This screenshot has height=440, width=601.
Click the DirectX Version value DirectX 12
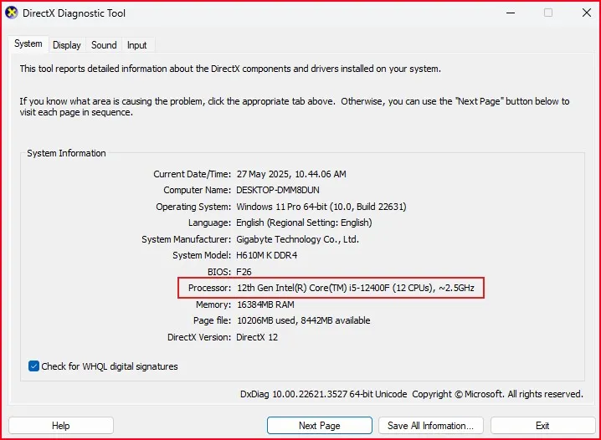click(x=257, y=337)
